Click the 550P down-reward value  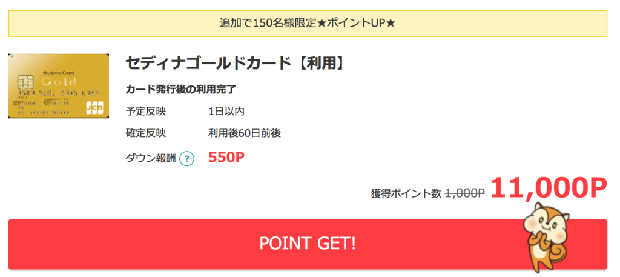click(x=226, y=158)
